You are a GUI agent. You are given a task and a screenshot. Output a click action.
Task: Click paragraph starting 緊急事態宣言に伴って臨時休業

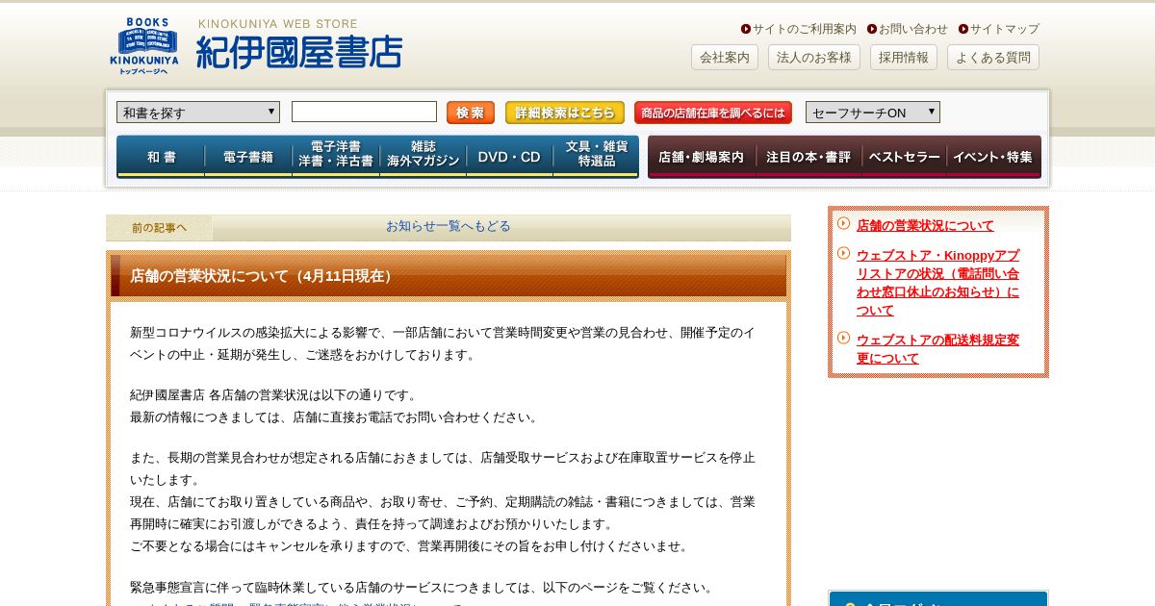tap(422, 588)
